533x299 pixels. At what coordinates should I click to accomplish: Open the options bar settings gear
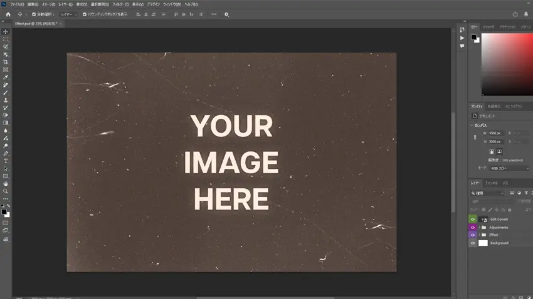(226, 14)
